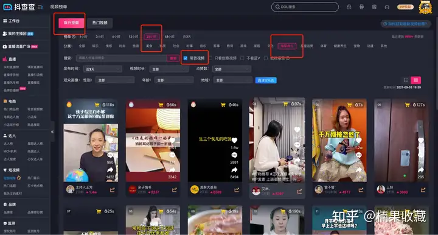
Task: Focus the DOU搜索 input box
Action: coord(305,7)
